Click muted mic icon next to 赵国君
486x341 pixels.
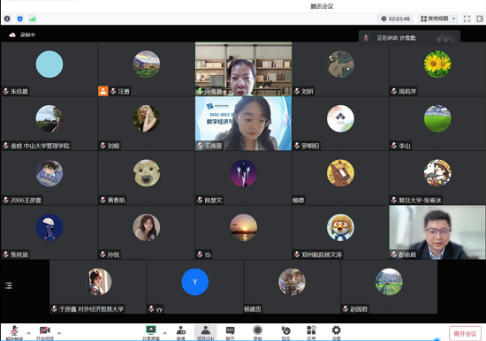pyautogui.click(x=346, y=309)
